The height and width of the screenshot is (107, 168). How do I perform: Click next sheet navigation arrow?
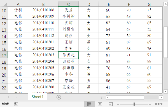16,97
